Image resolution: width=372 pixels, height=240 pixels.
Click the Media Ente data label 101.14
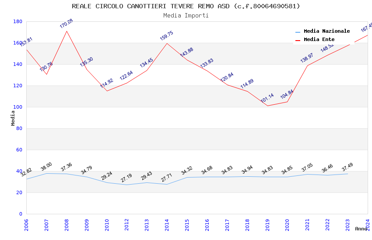pyautogui.click(x=267, y=98)
